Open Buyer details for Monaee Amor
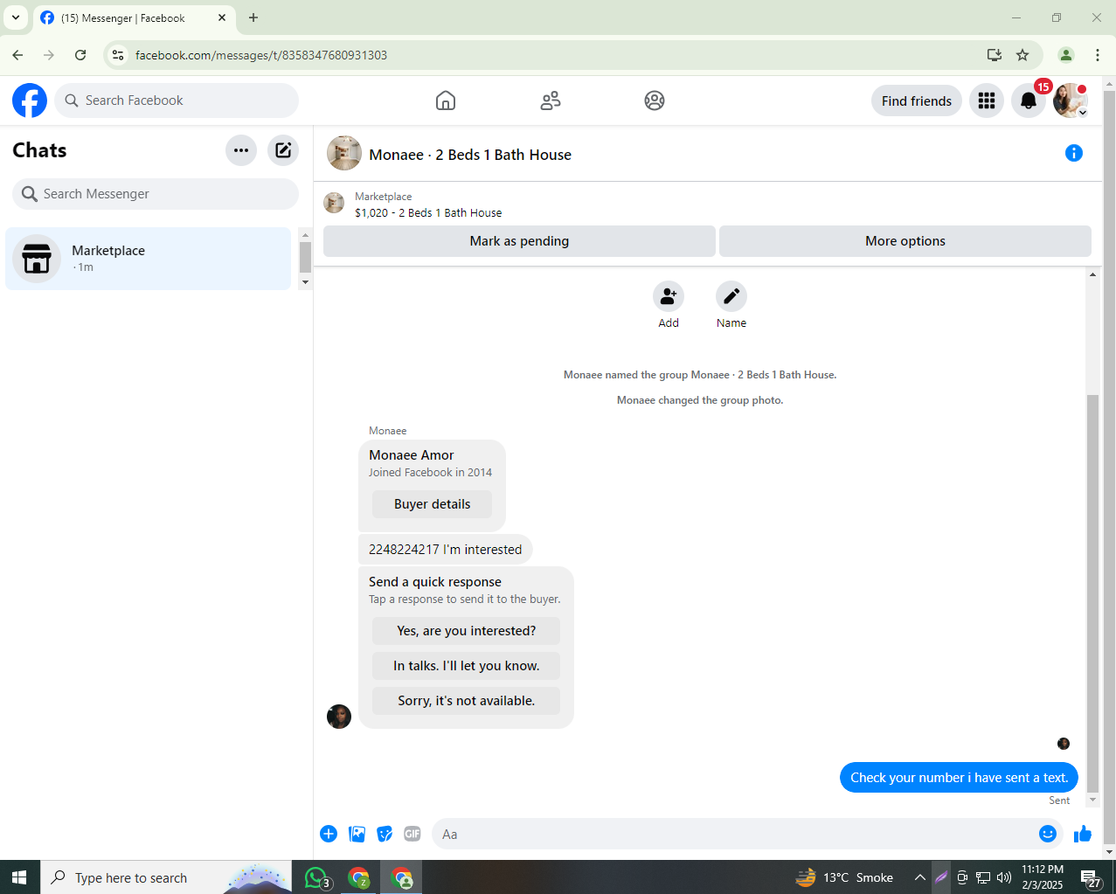Screen dimensions: 1116x894 click(432, 504)
